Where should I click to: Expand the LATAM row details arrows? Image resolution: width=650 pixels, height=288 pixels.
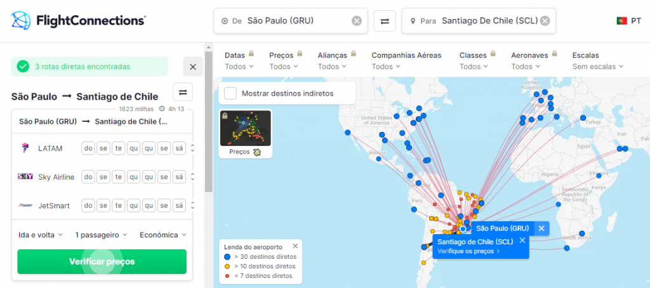[x=192, y=148]
